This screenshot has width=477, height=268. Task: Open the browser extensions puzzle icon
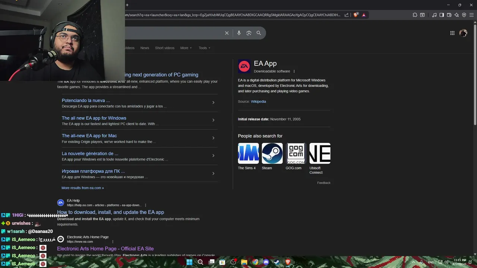415,15
